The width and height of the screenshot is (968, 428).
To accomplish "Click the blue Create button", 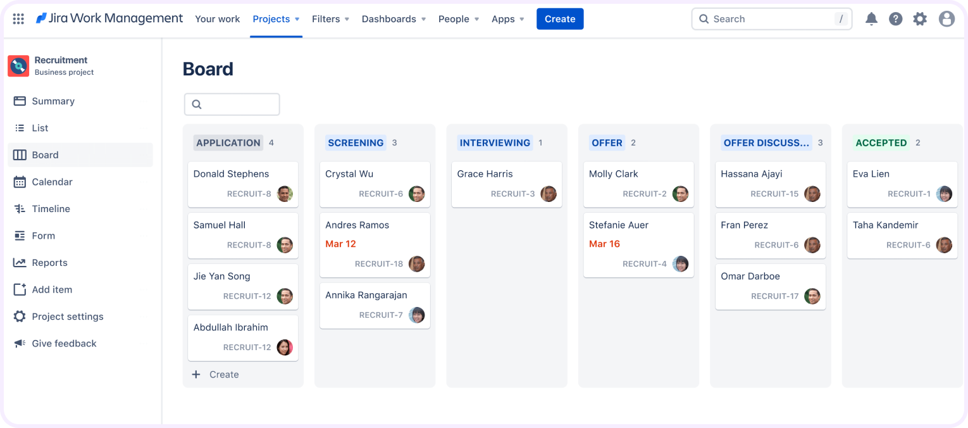I will point(560,19).
